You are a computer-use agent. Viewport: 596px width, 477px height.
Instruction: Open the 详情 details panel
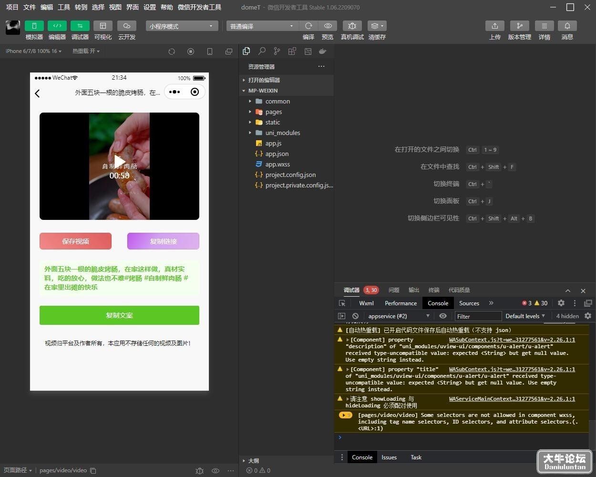coord(545,26)
